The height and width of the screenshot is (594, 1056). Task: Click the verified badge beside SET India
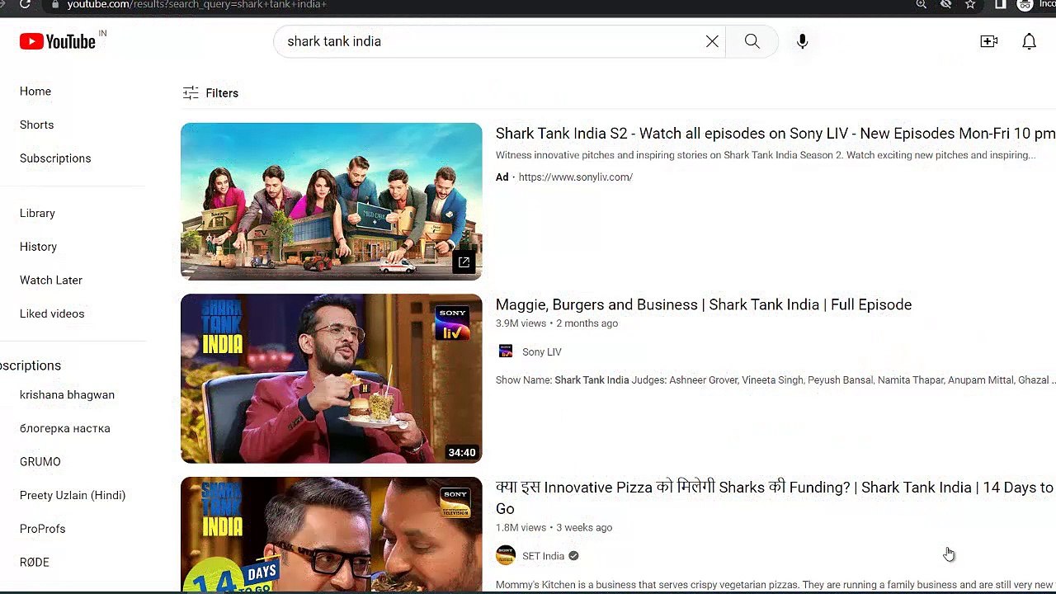pos(573,556)
